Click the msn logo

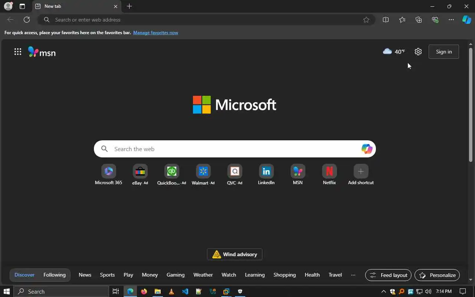(x=42, y=52)
